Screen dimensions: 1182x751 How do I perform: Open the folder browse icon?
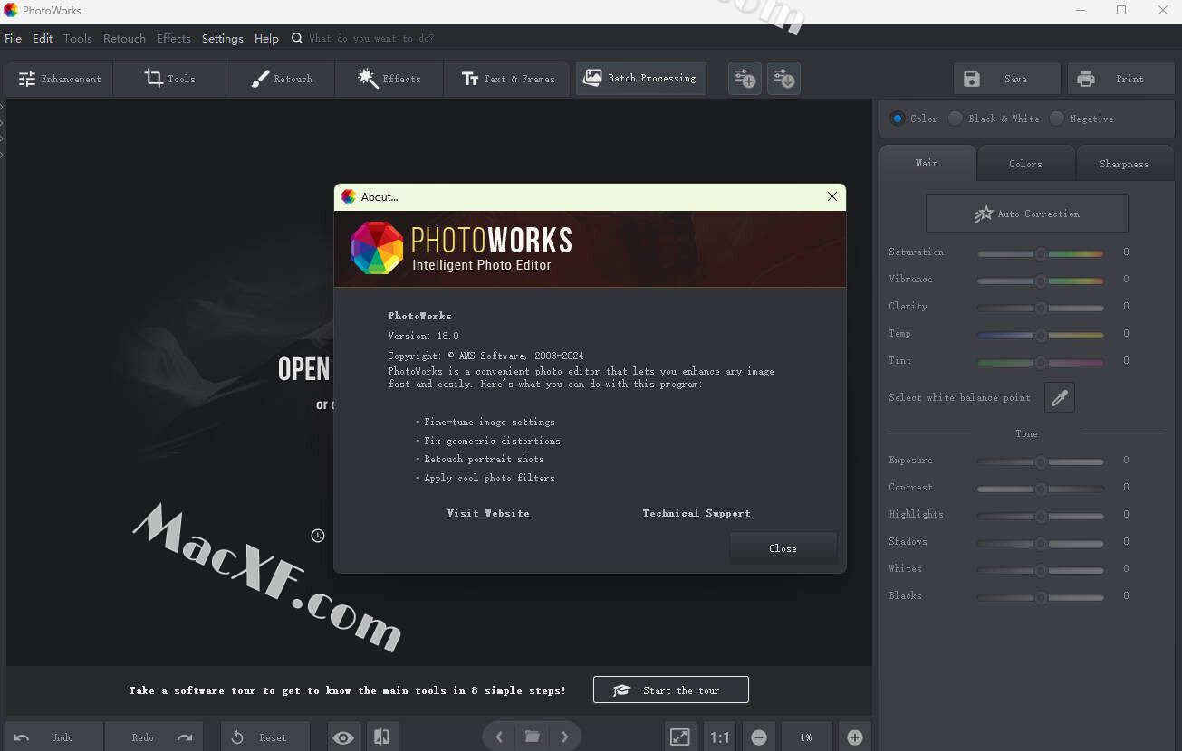point(533,737)
